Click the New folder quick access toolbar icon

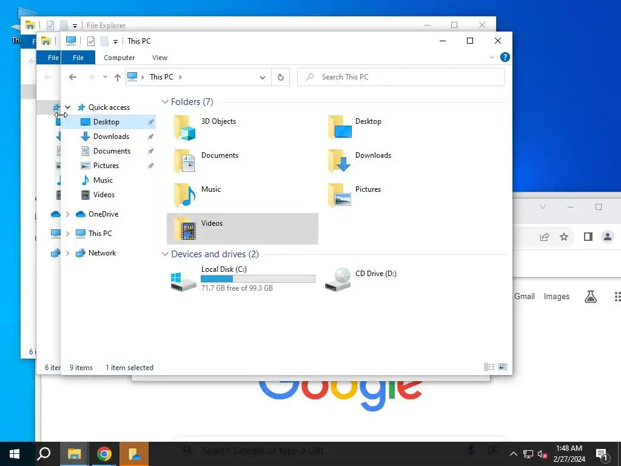tap(104, 41)
